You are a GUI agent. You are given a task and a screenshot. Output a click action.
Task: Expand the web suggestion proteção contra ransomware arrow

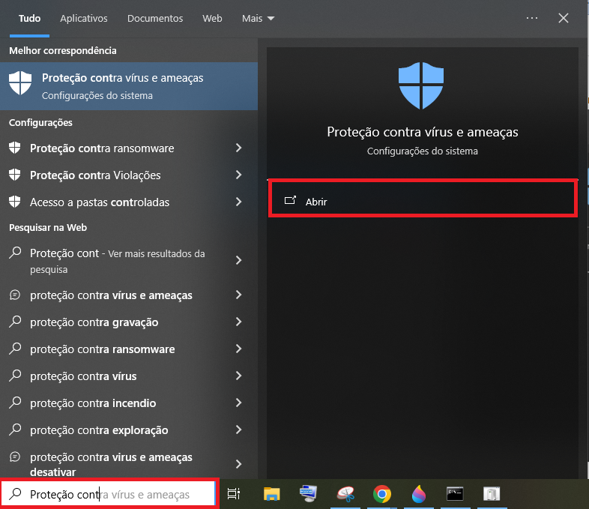pyautogui.click(x=238, y=349)
